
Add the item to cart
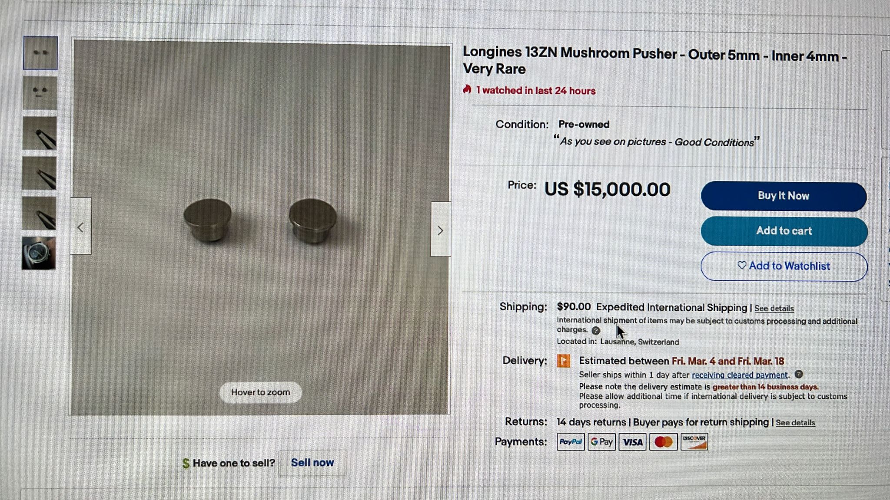[784, 231]
